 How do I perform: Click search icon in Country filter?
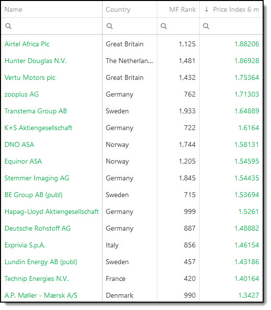[x=110, y=26]
